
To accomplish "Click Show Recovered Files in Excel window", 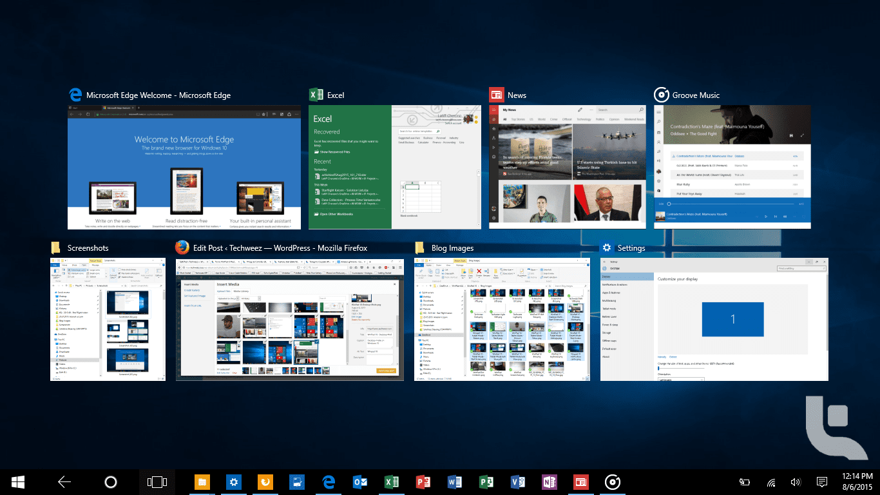I will point(332,152).
